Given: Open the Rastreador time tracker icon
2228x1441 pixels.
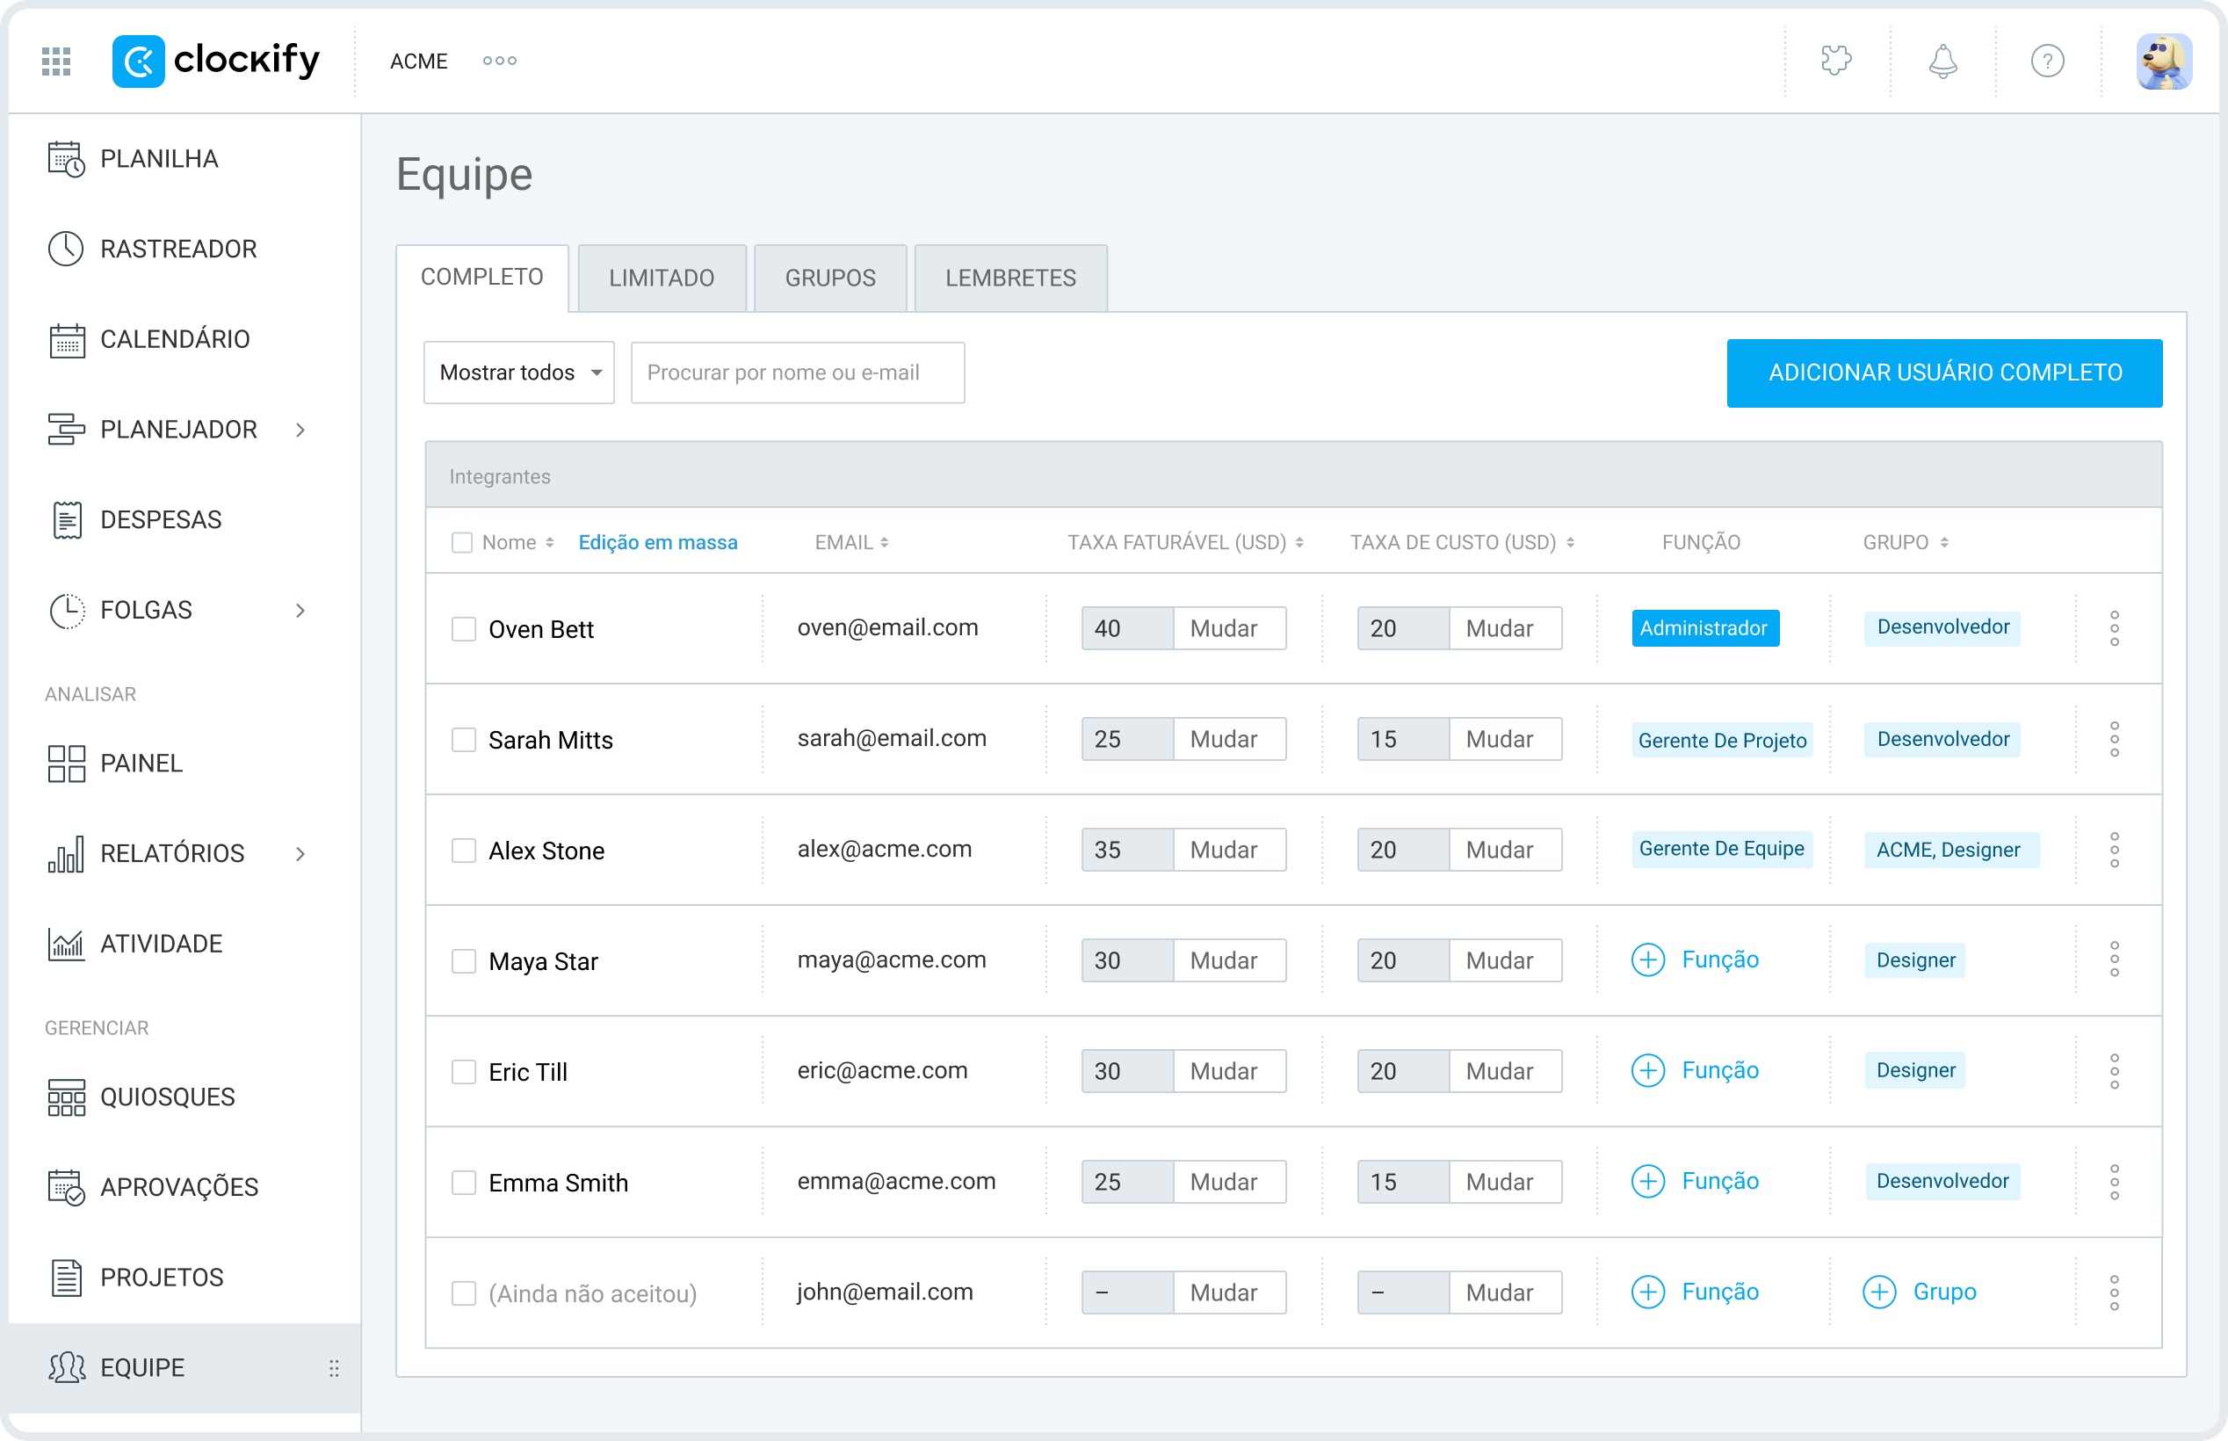Looking at the screenshot, I should [x=66, y=248].
